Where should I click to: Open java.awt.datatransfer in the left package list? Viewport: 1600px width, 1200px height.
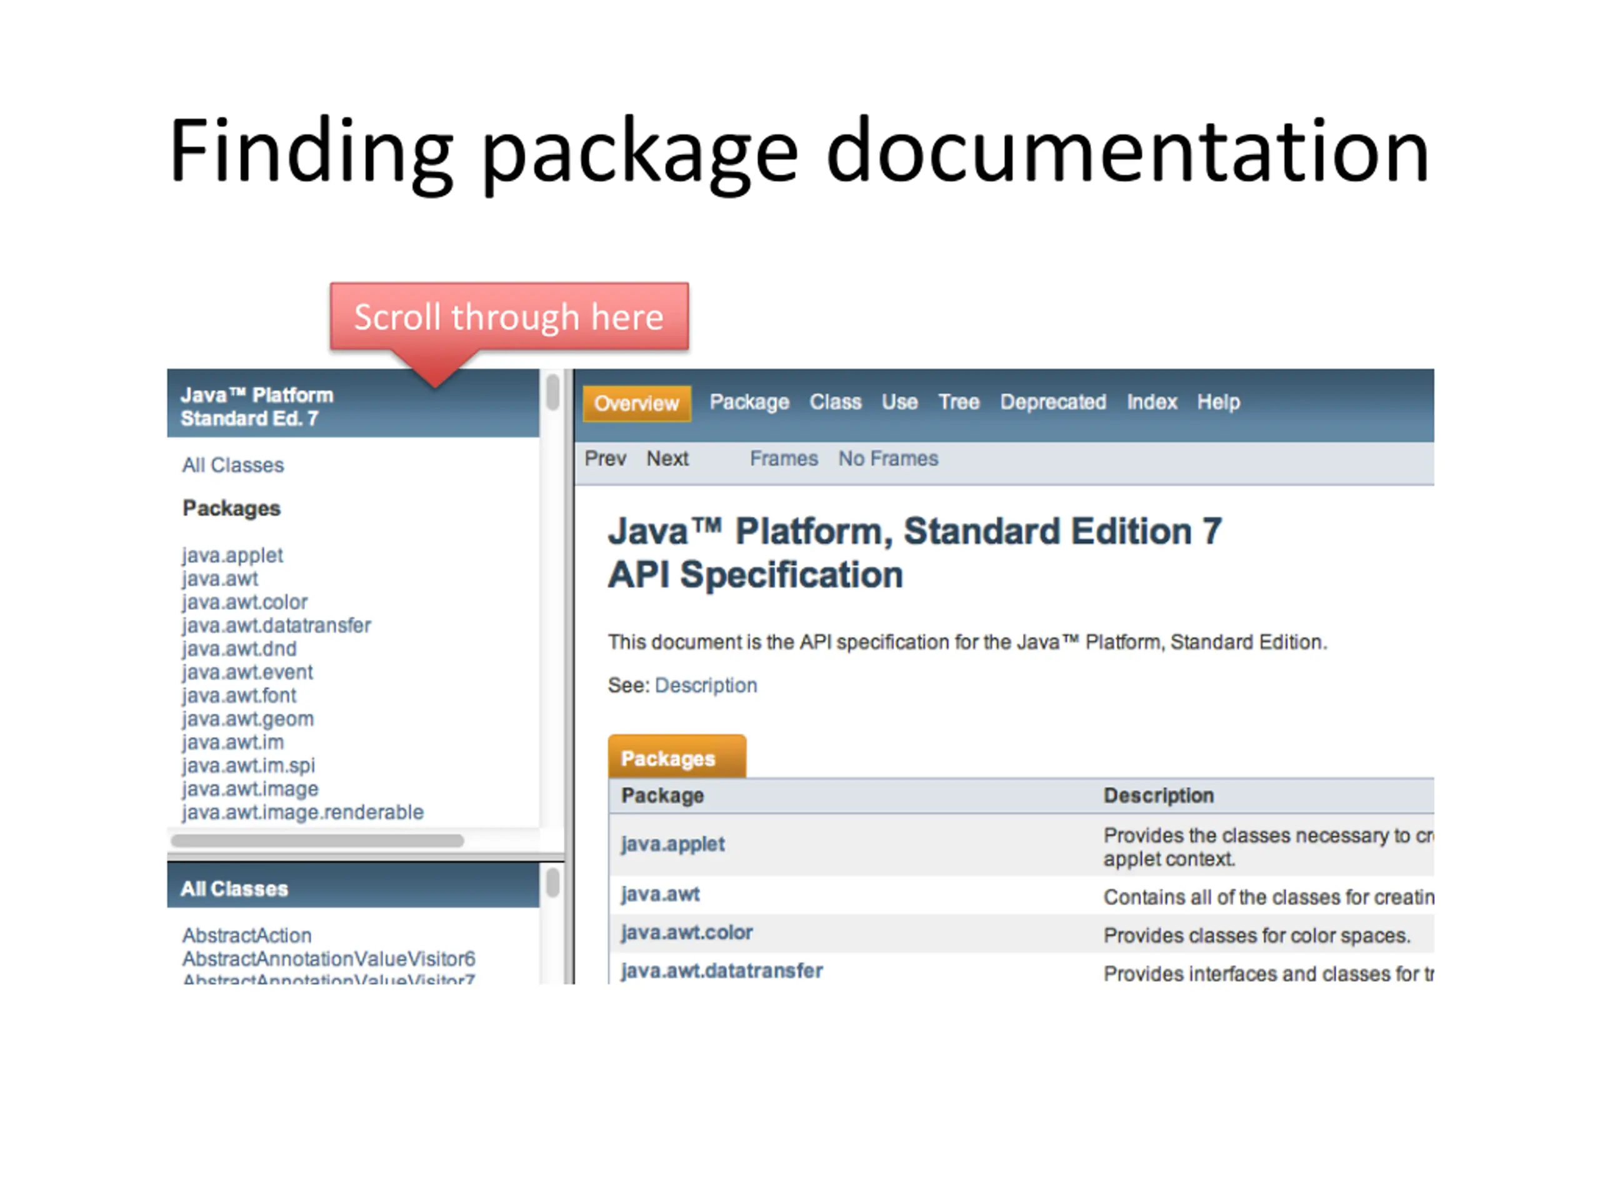(276, 626)
